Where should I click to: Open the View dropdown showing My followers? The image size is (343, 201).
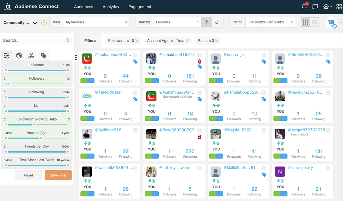96,22
